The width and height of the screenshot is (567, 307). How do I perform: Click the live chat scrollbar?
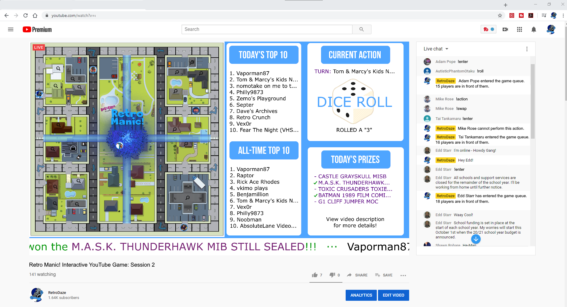pyautogui.click(x=533, y=101)
